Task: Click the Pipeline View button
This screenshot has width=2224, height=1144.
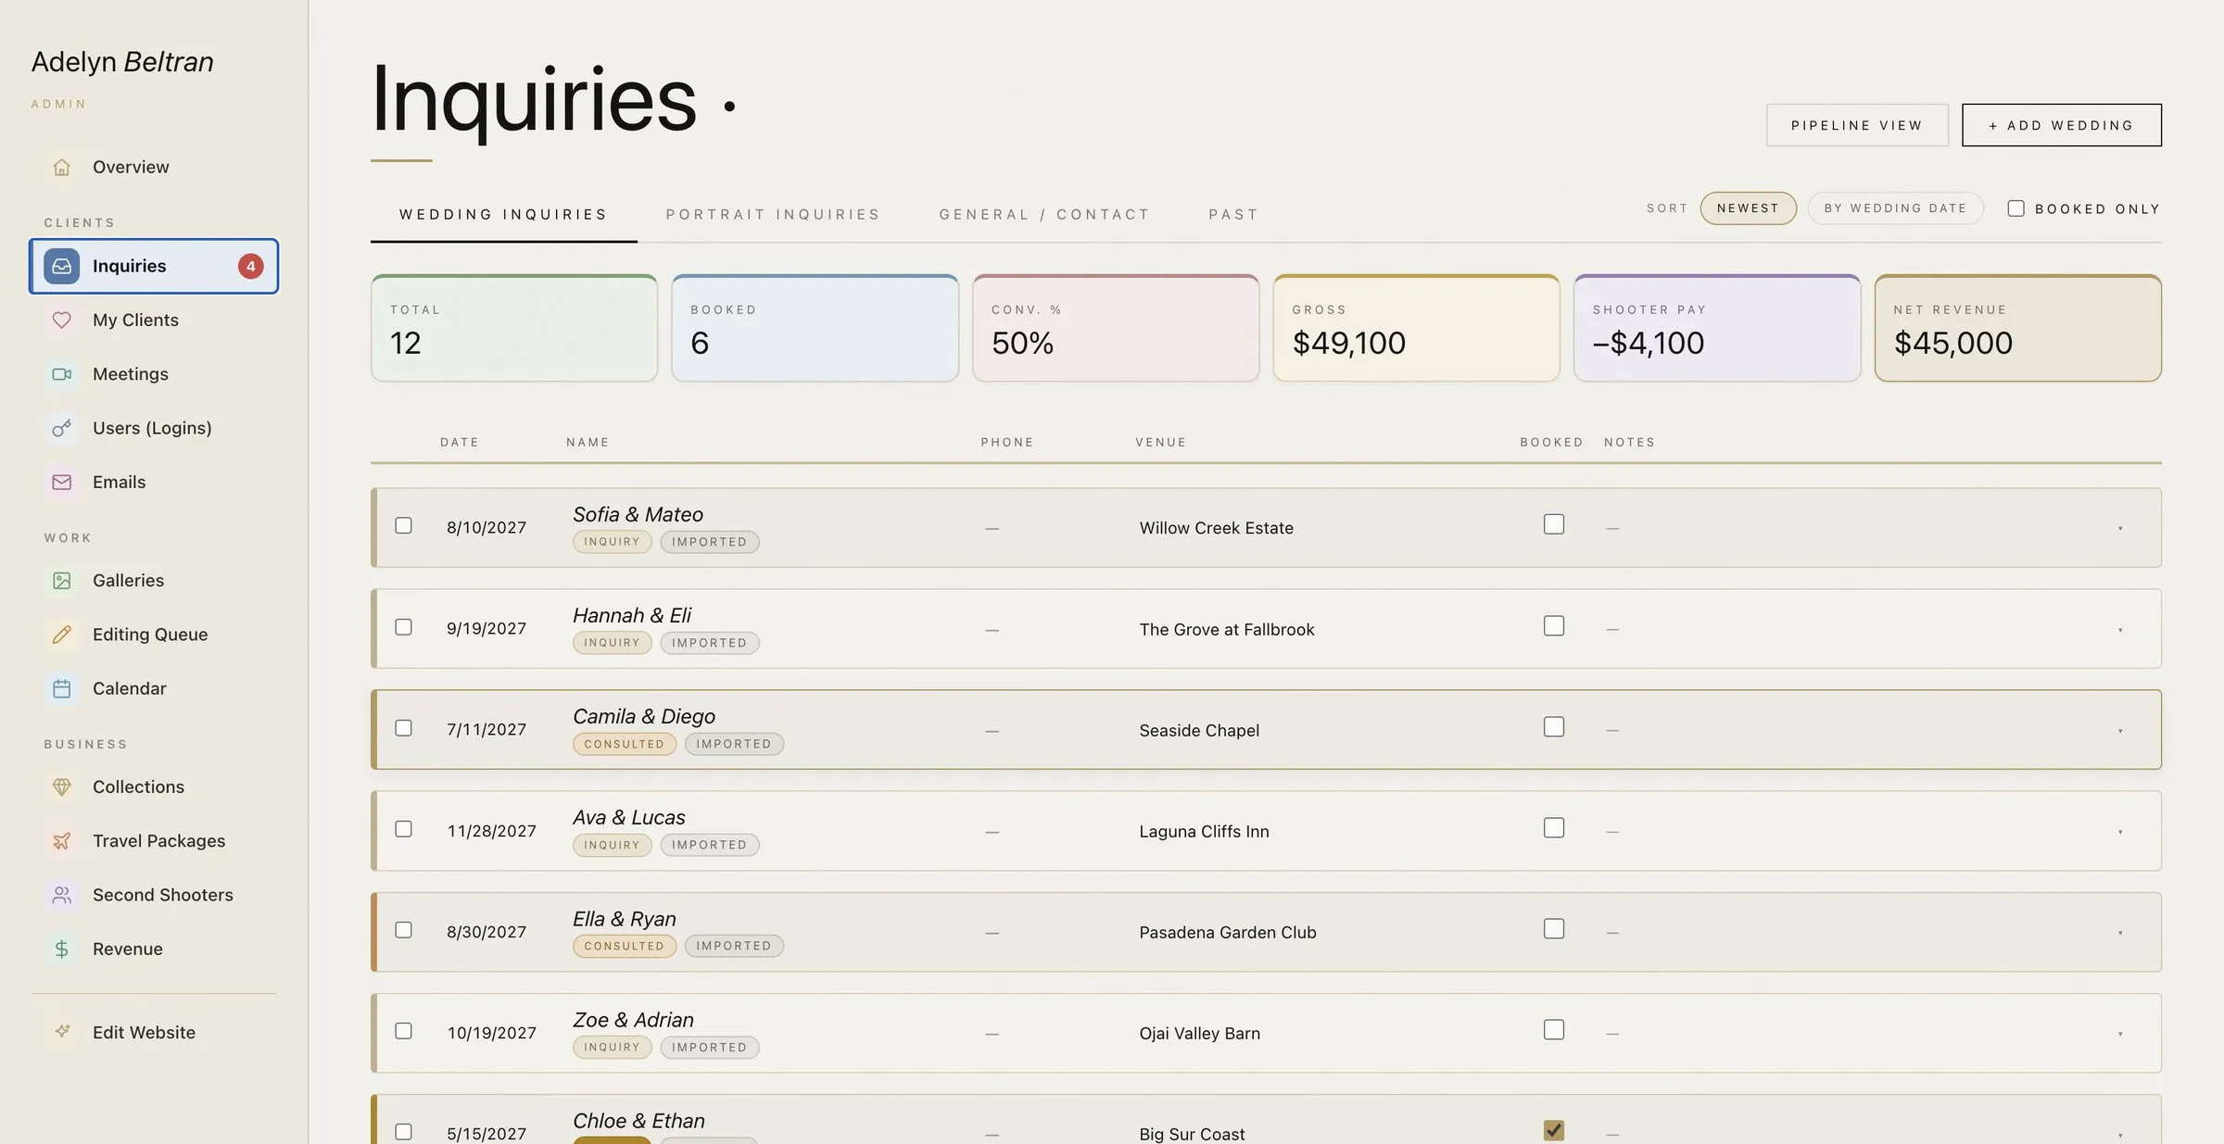Action: tap(1857, 125)
